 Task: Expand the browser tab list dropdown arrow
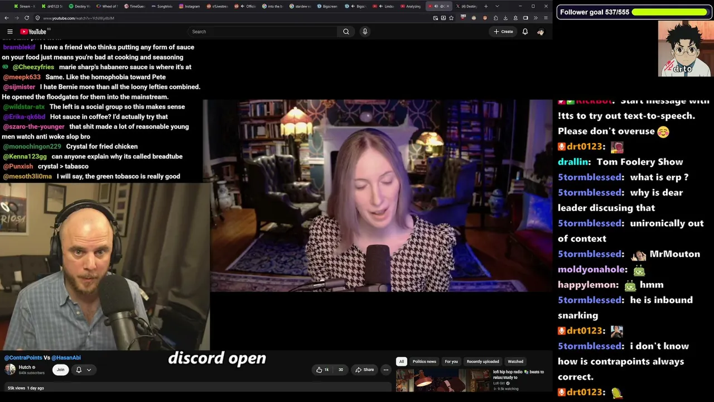[x=497, y=6]
